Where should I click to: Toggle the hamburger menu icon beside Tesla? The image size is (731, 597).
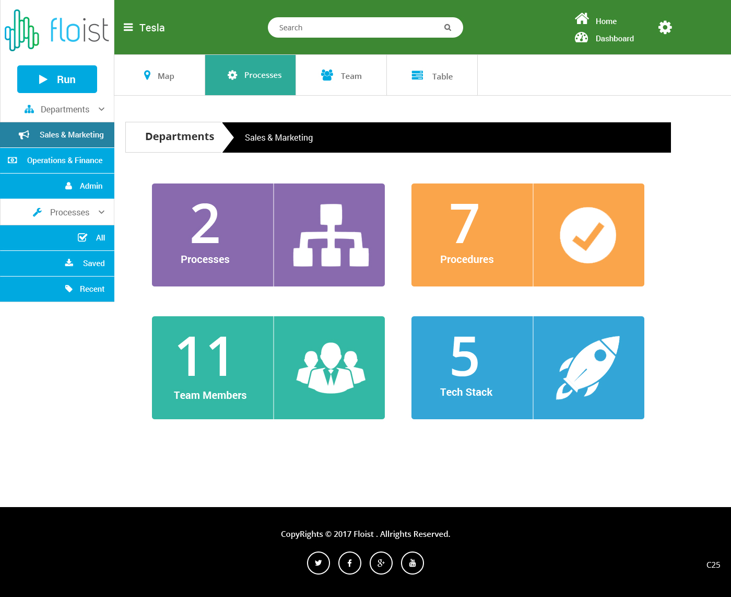128,27
